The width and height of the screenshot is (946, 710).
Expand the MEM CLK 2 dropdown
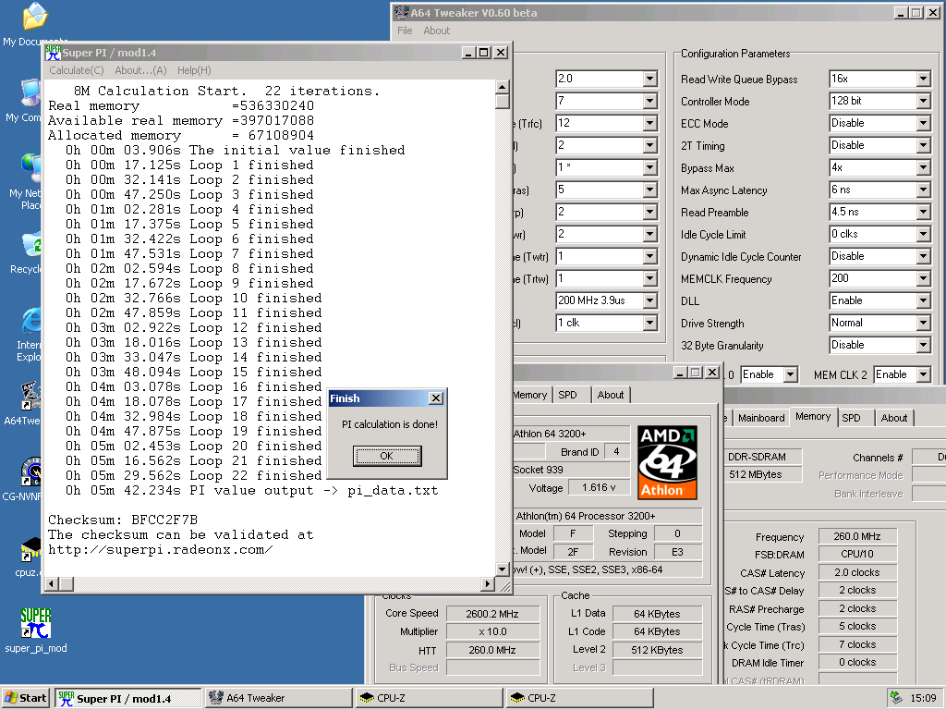tap(923, 375)
